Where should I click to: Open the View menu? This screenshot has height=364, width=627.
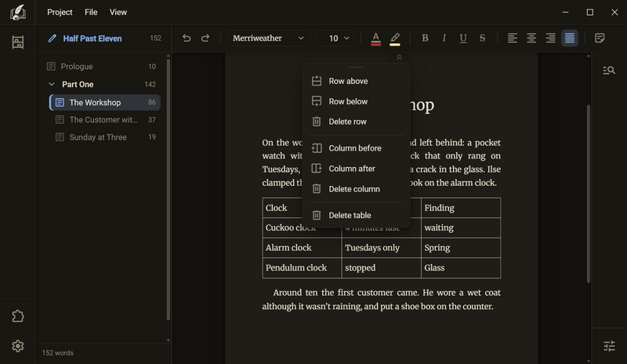click(118, 12)
